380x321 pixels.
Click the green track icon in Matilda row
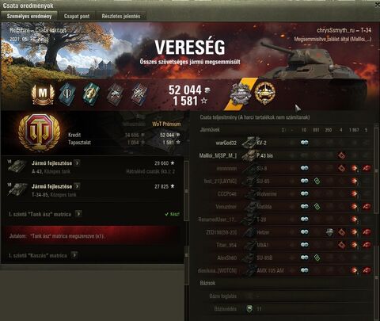pos(317,207)
